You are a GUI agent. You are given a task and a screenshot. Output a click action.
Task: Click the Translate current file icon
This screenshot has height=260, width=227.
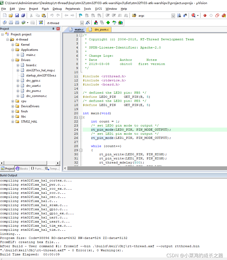click(x=5, y=23)
